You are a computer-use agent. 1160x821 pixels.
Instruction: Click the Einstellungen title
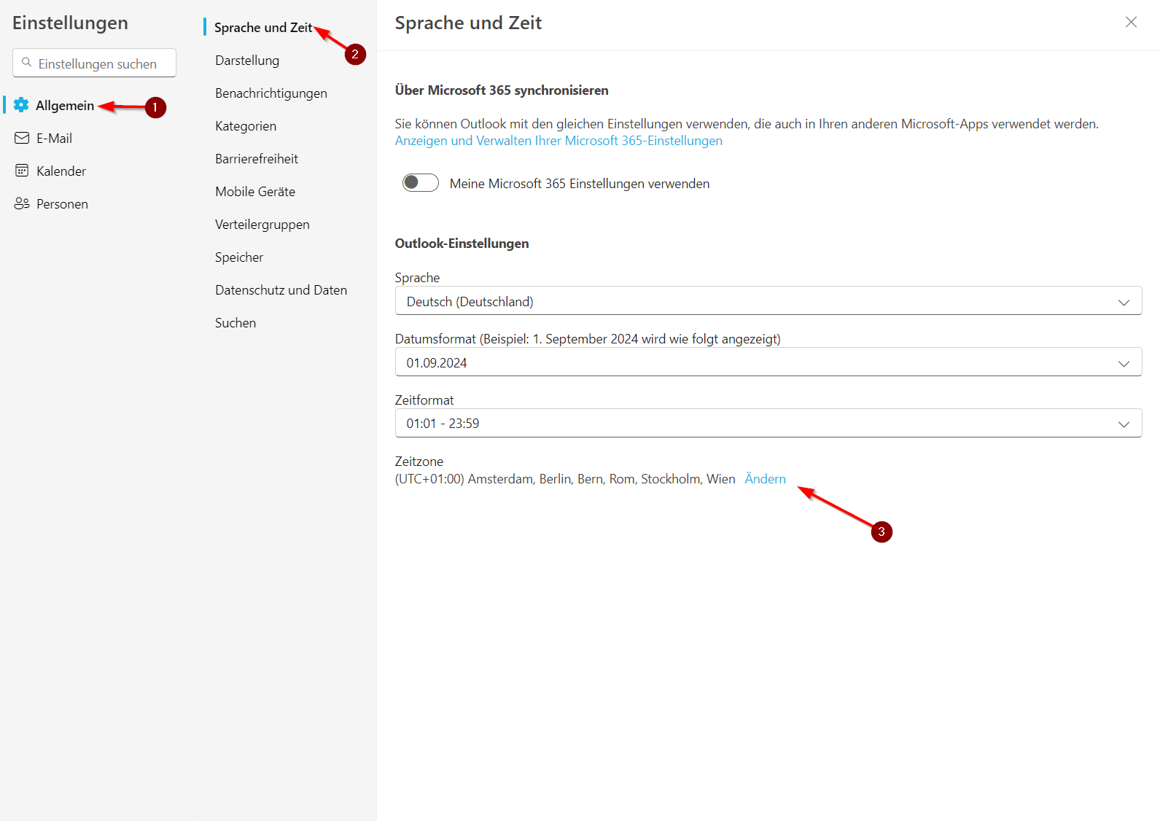[x=70, y=23]
